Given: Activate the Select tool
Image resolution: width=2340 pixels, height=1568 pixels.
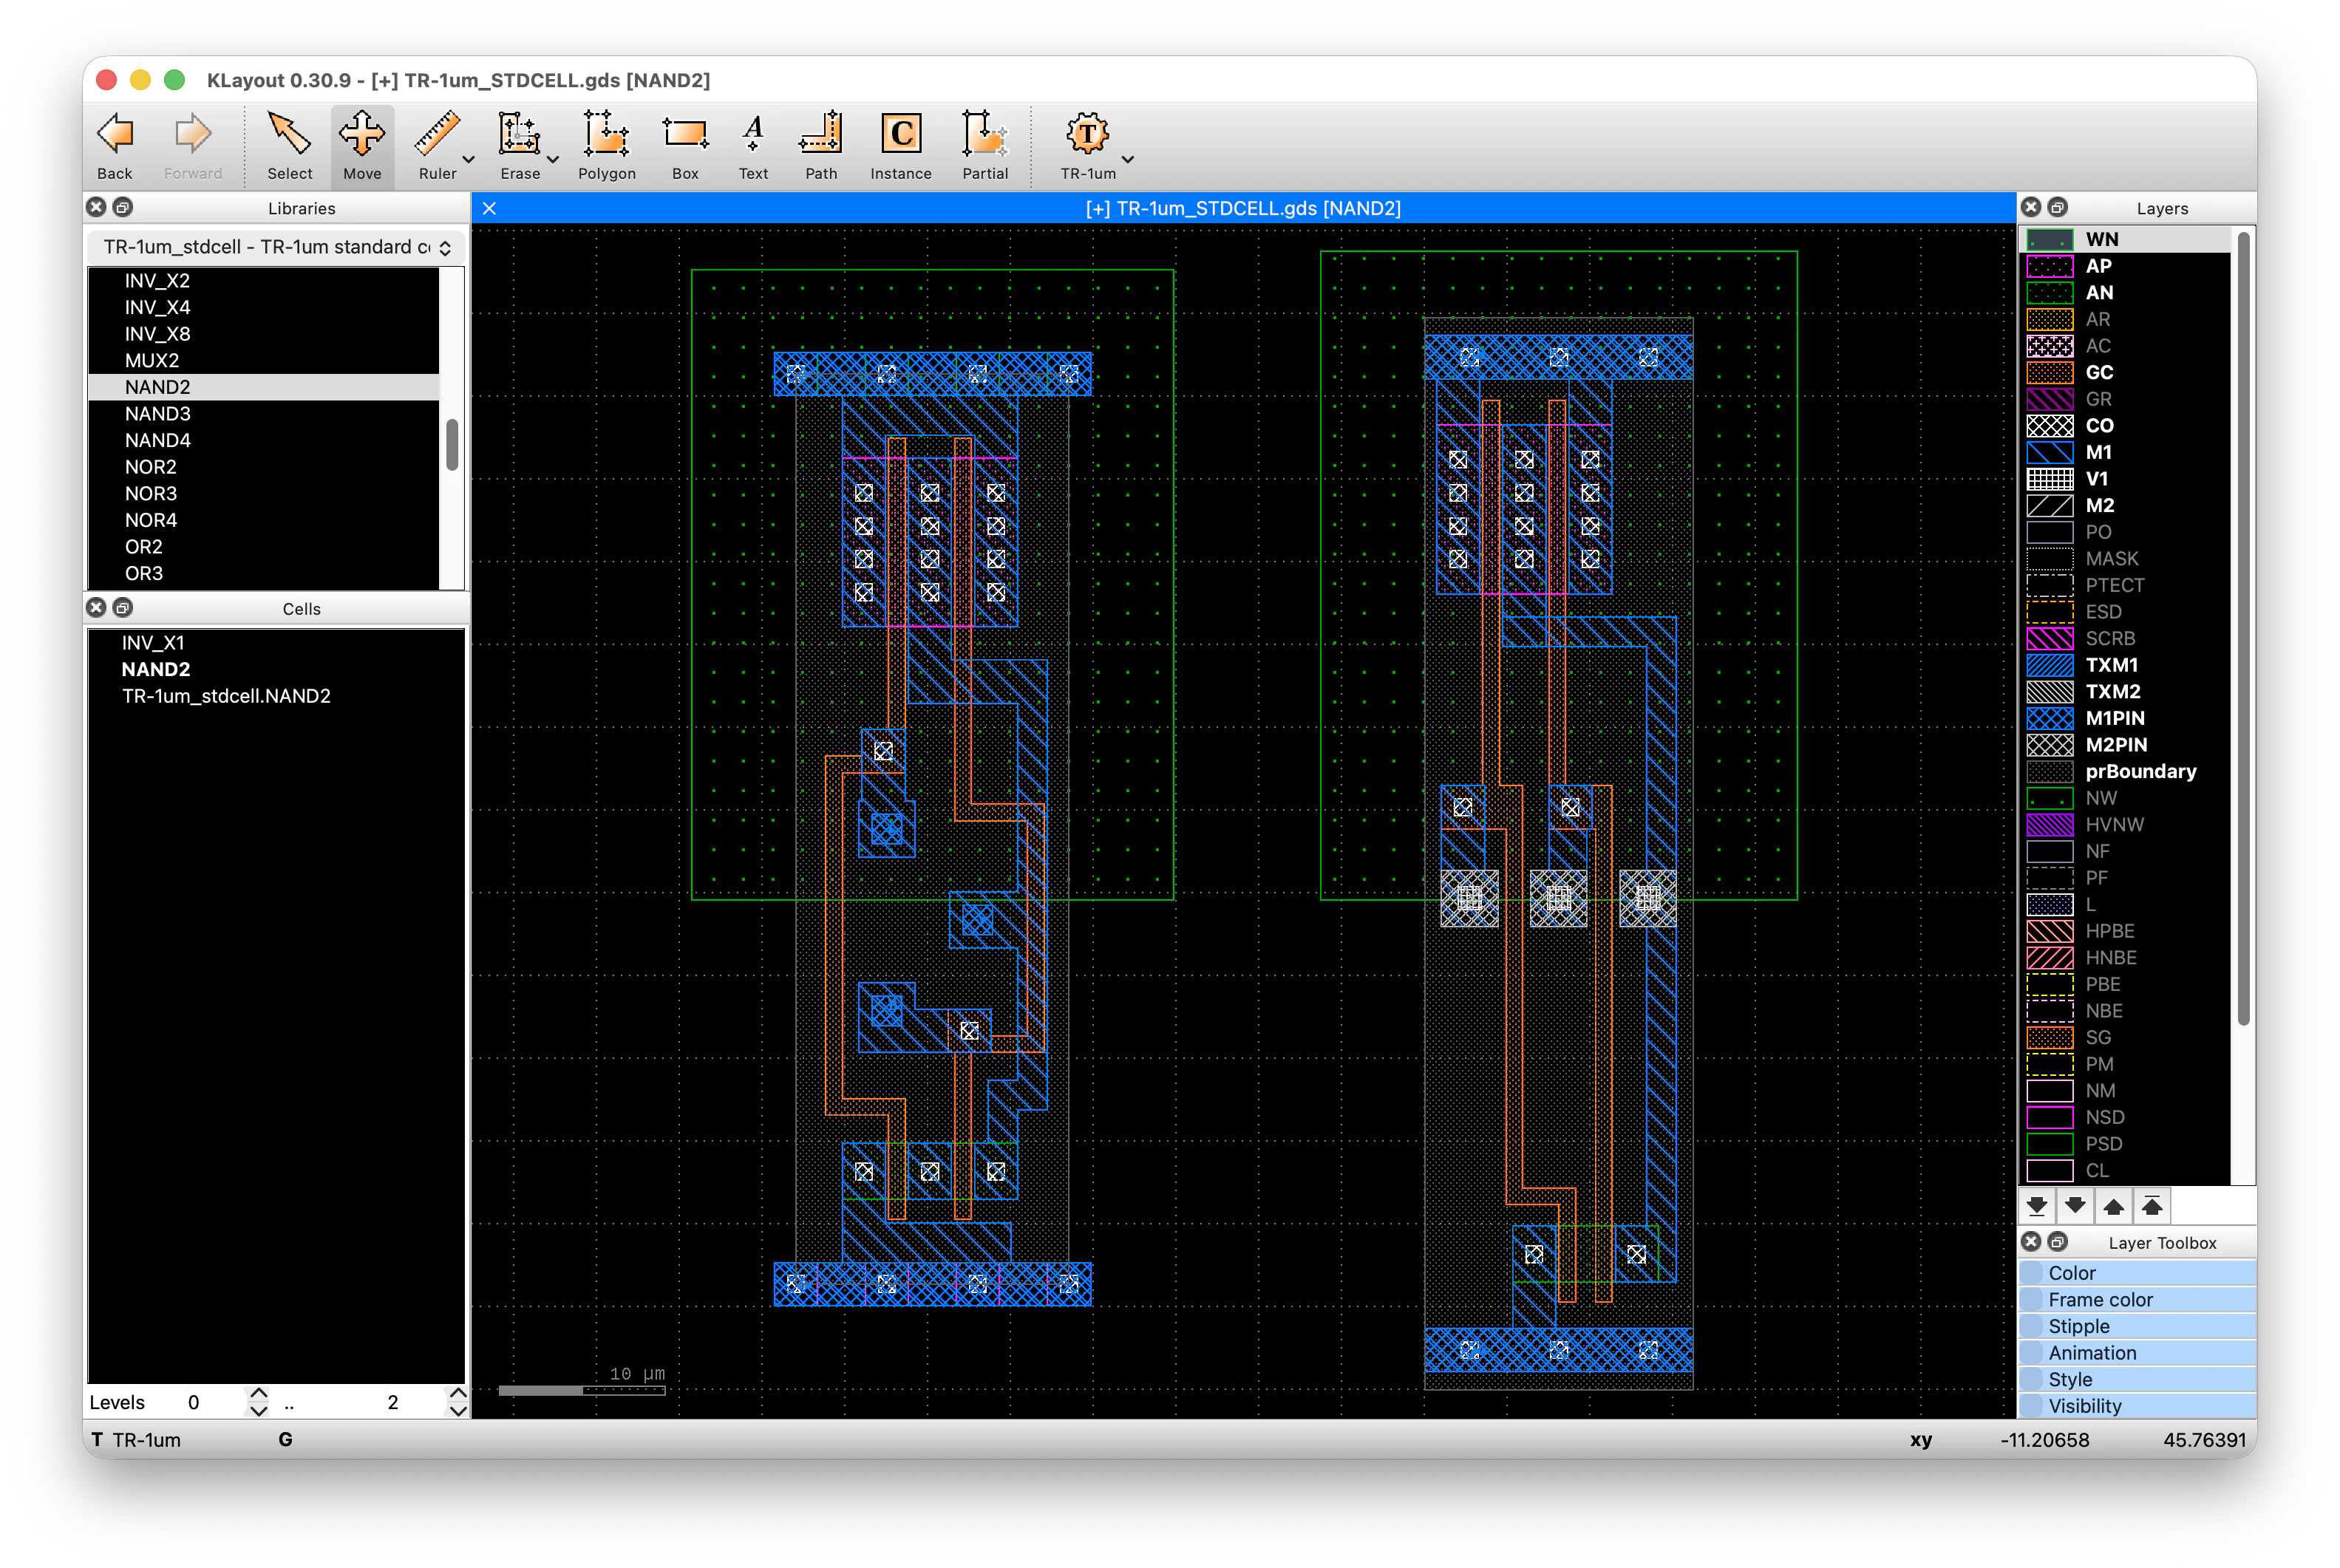Looking at the screenshot, I should 289,146.
